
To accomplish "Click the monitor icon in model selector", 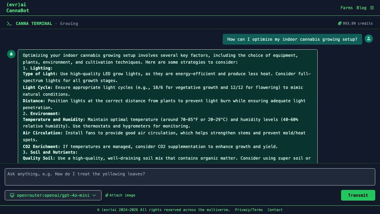I will tap(12, 195).
